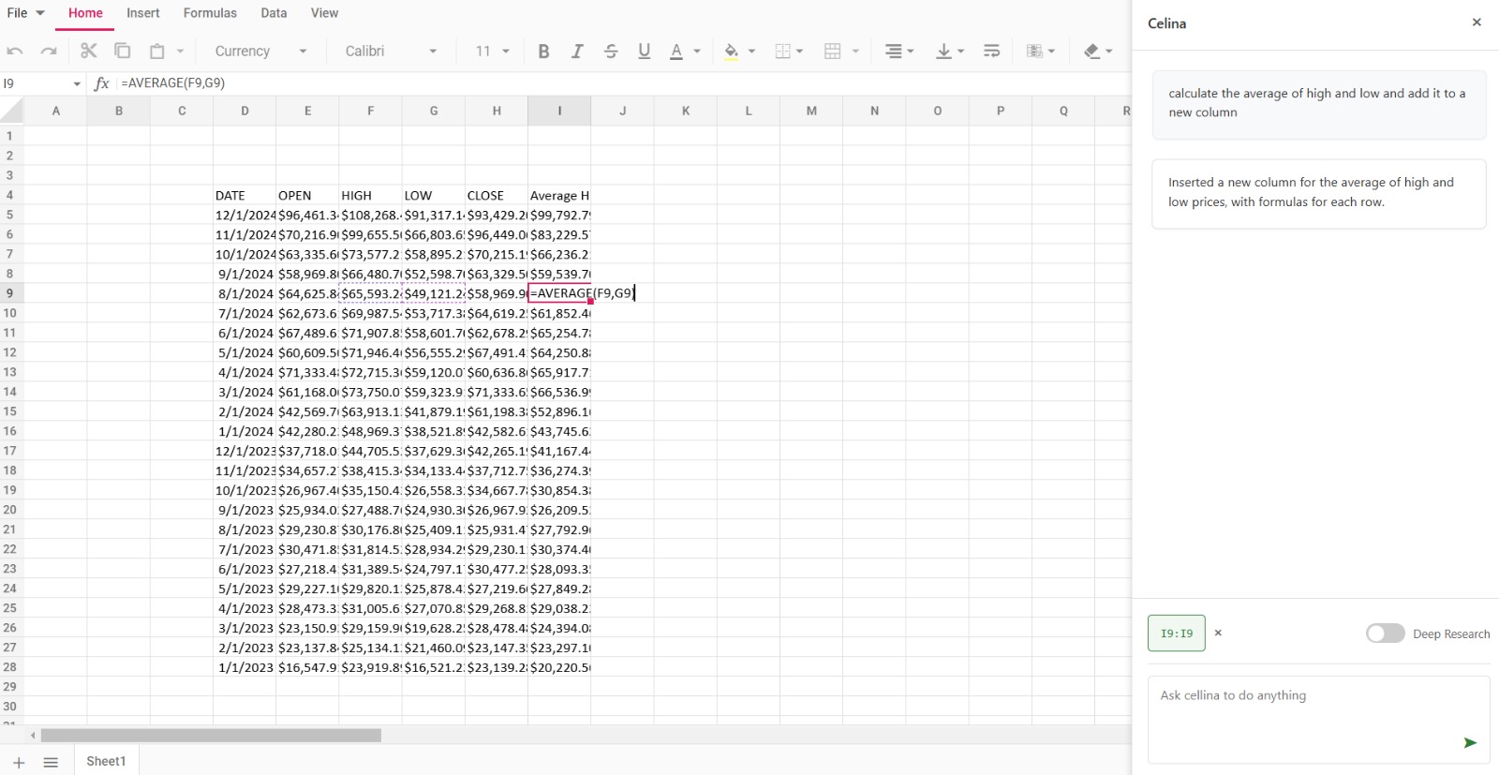
Task: Switch to the Formulas tab
Action: (x=210, y=13)
